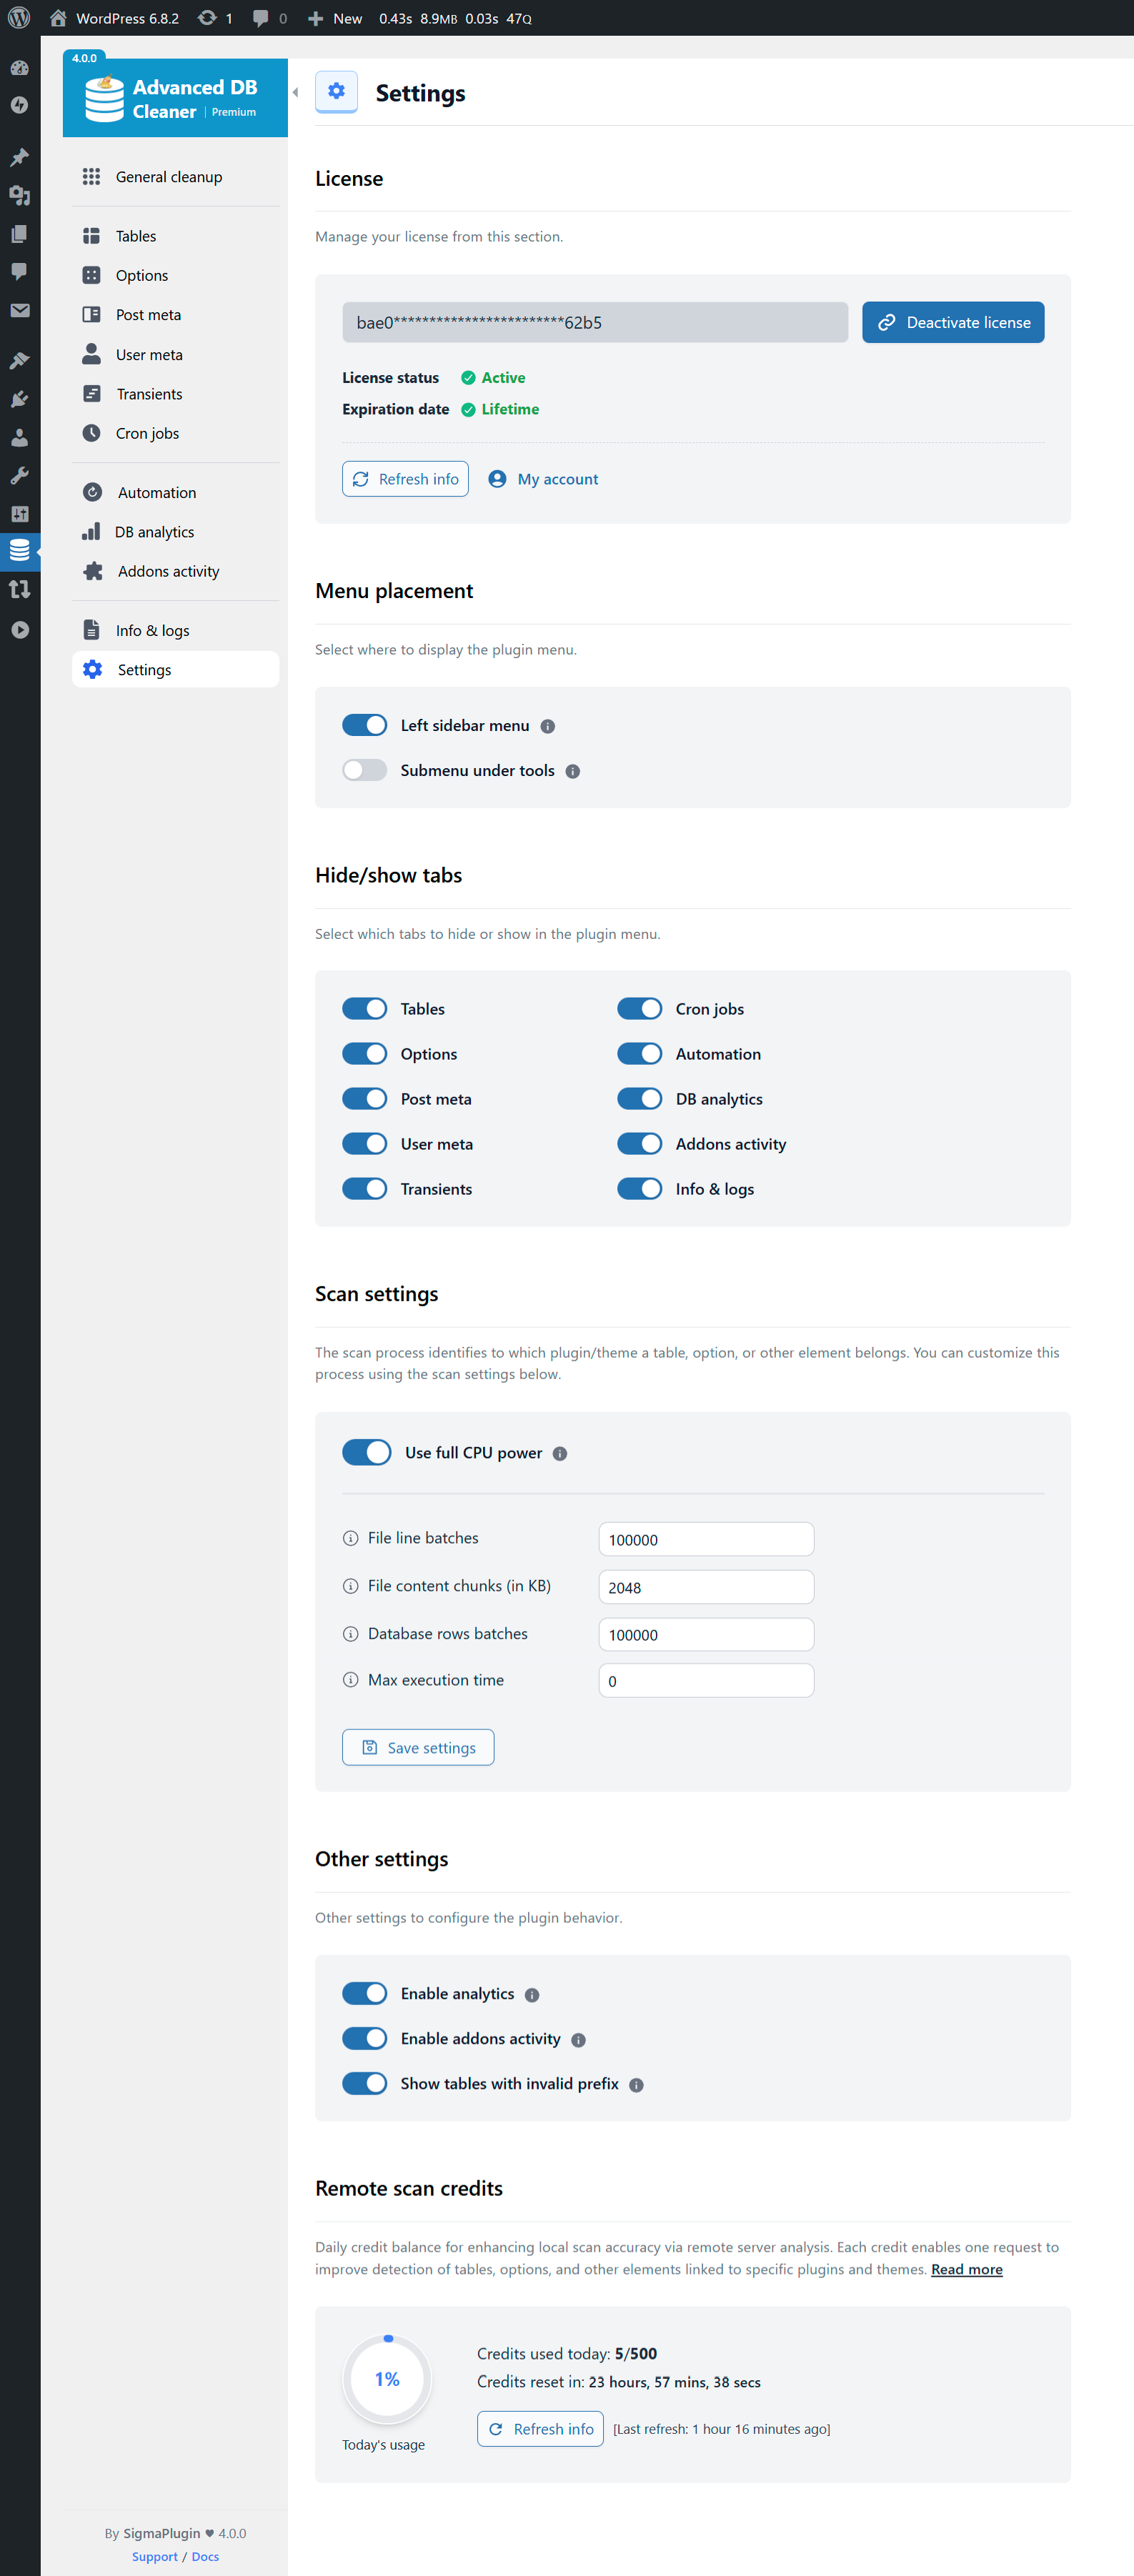The width and height of the screenshot is (1134, 2576).
Task: Click Refresh info in Remote scan credits
Action: [540, 2429]
